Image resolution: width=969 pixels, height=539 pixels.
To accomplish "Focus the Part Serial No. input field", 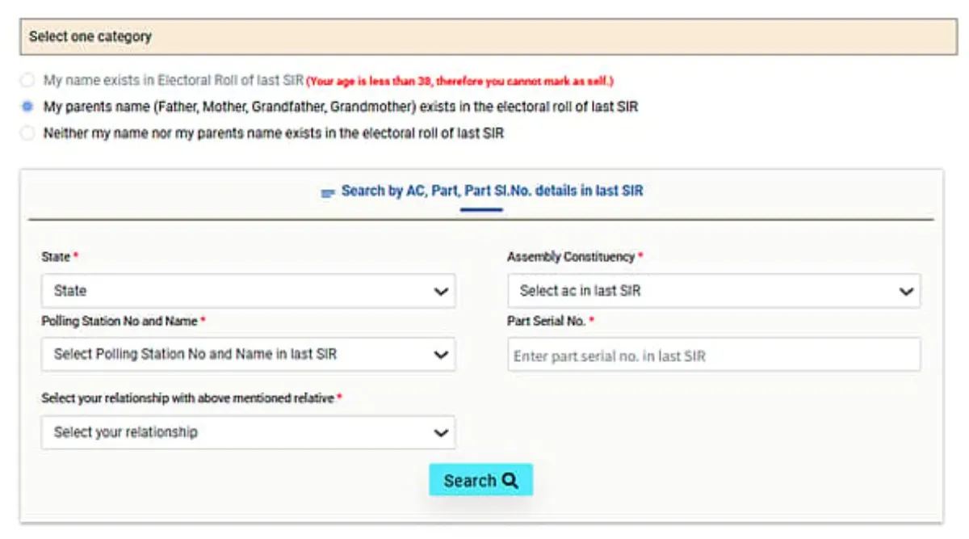I will click(714, 356).
